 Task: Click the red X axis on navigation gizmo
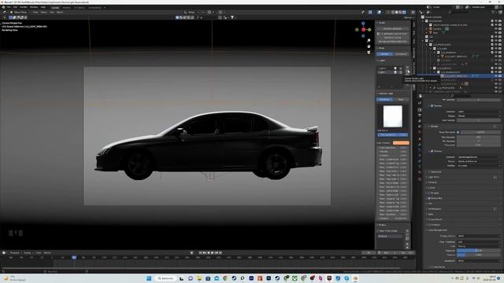[x=364, y=30]
